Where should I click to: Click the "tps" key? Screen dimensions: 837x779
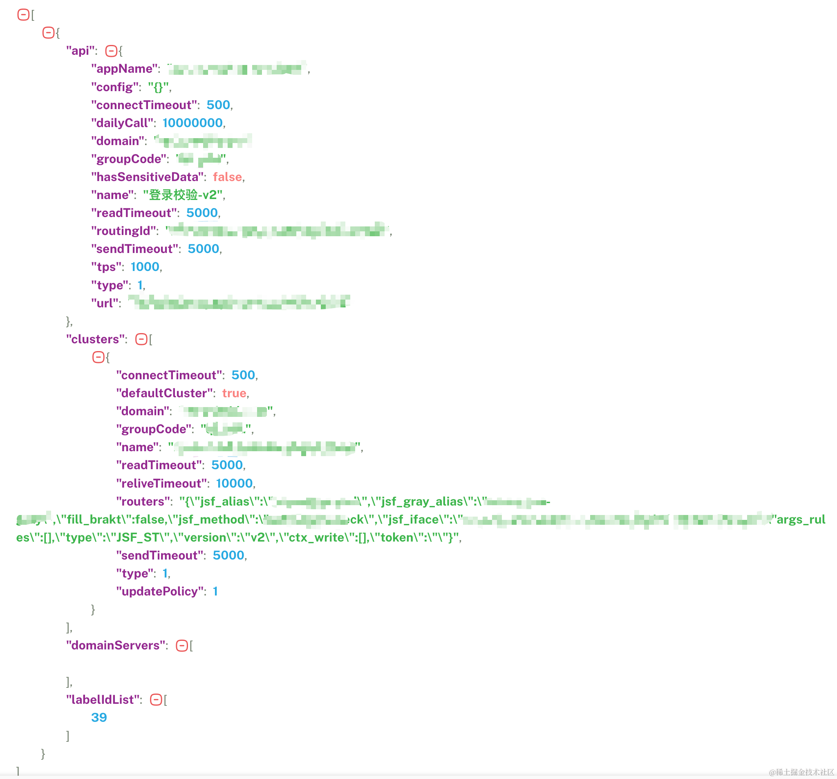point(106,267)
